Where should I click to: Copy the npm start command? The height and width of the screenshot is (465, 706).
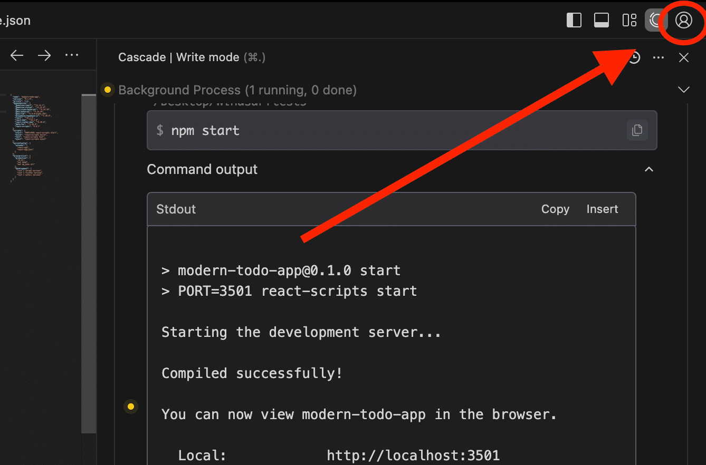637,130
